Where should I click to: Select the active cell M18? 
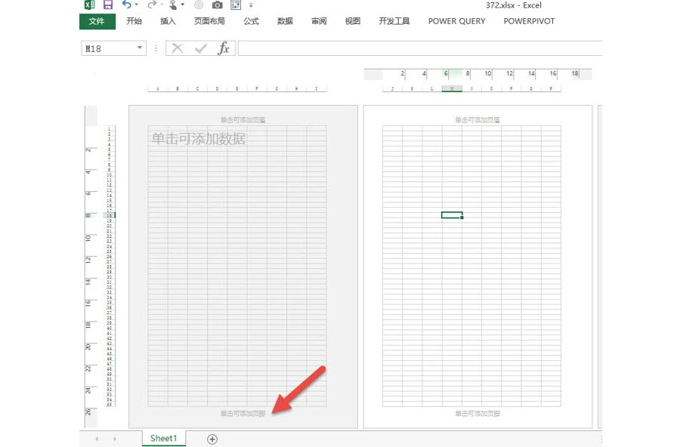pos(452,215)
